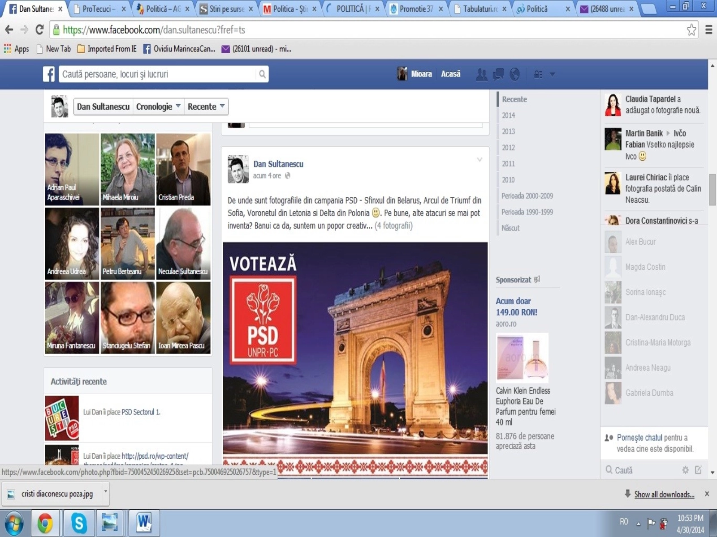Image resolution: width=717 pixels, height=537 pixels.
Task: Expand the Cronologie dropdown
Action: [x=158, y=107]
